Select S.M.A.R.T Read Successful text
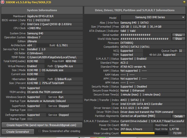Viewport: 187px width, 138px height. 167,121
